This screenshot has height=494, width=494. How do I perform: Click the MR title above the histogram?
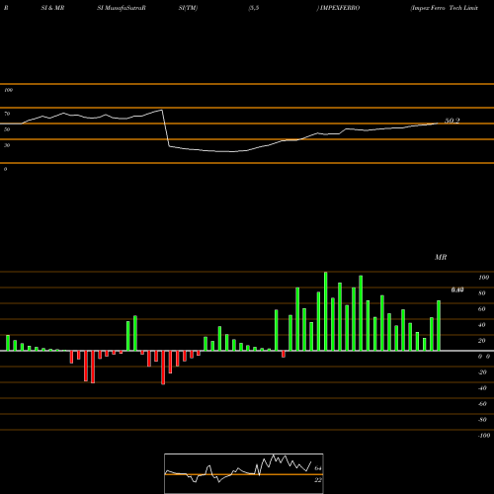coord(441,257)
